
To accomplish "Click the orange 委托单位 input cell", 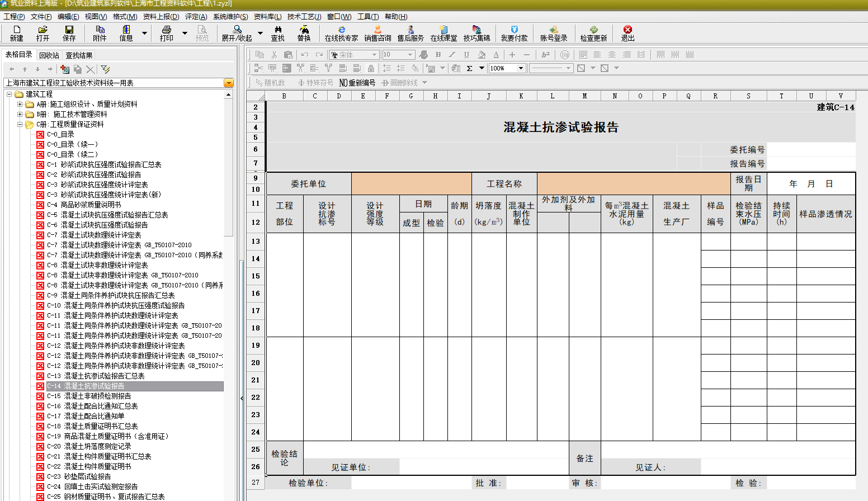I will tap(412, 183).
